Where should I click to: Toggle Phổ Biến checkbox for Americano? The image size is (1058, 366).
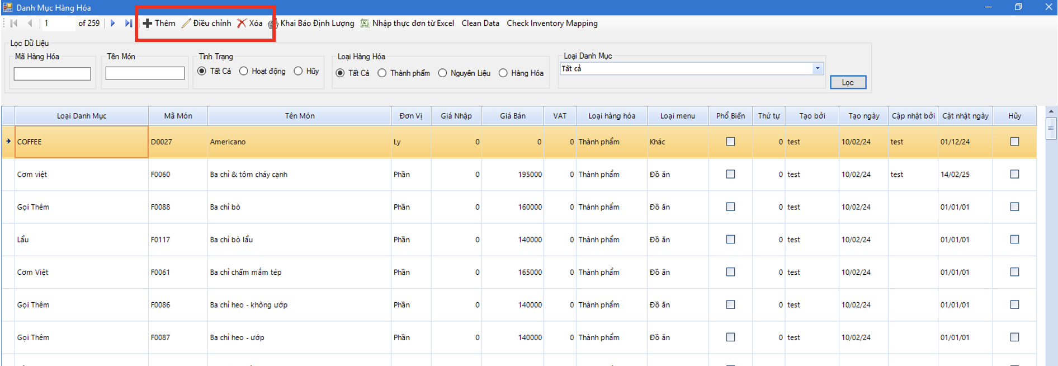click(x=730, y=142)
